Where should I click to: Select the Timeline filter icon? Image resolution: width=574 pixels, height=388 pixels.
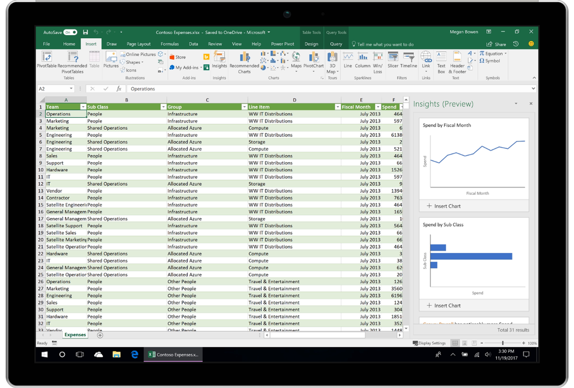[409, 60]
